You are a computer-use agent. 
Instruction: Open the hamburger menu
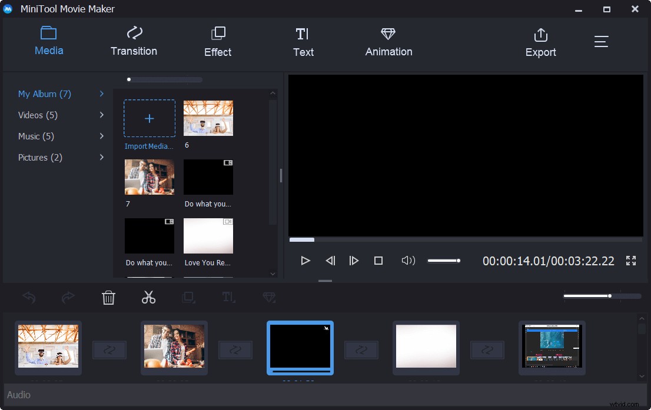point(601,41)
